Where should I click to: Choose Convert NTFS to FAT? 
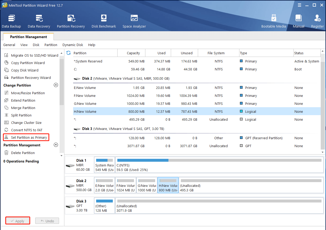(23, 130)
